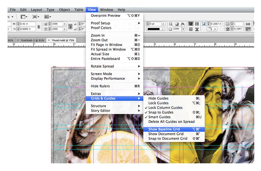Select wrap around object shape icon

tap(191, 29)
